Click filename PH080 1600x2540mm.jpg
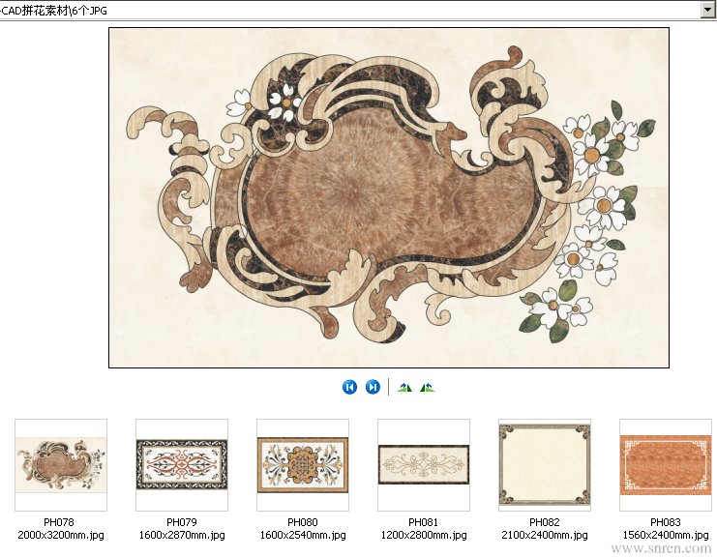The width and height of the screenshot is (717, 558). tap(303, 529)
